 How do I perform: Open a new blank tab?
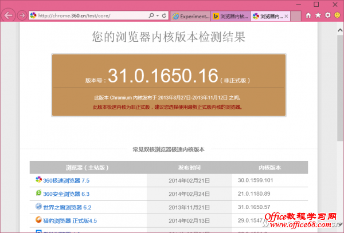296,16
